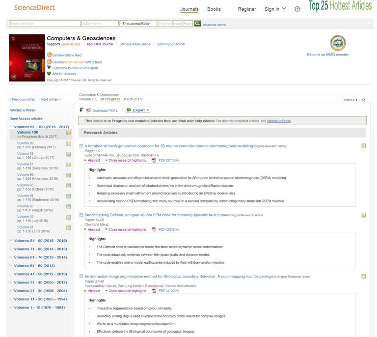
Task: Open the PDF (2718 K) of first article
Action: (165, 160)
